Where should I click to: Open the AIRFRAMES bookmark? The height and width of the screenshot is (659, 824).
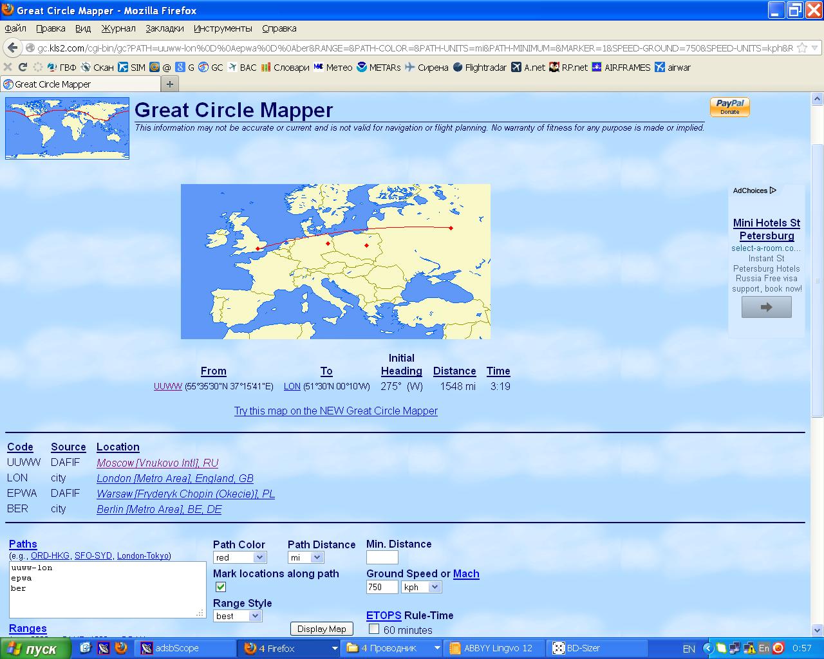pyautogui.click(x=621, y=67)
